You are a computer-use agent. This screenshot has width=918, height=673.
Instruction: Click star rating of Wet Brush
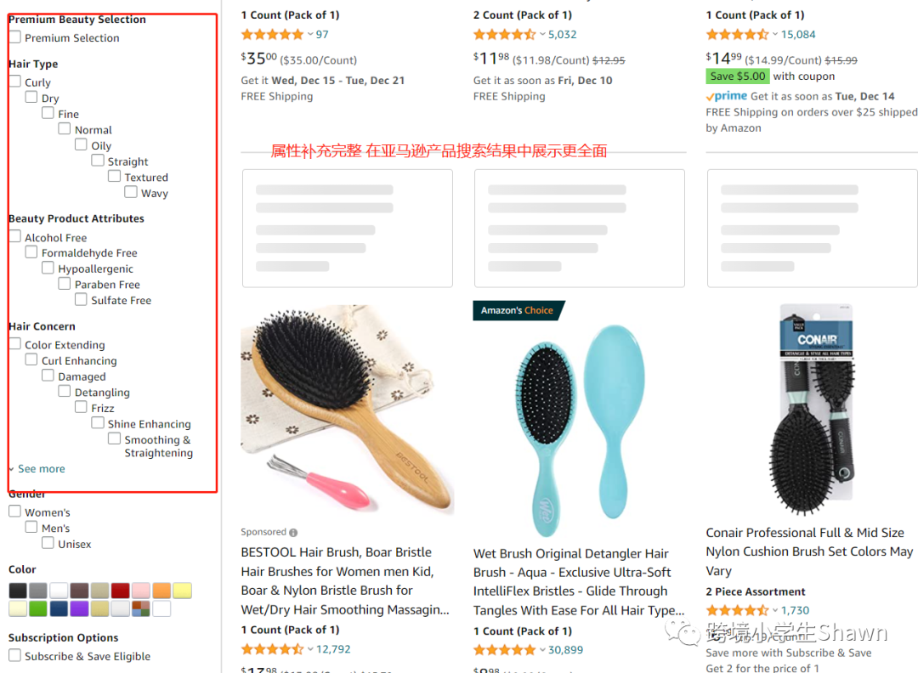click(x=505, y=650)
